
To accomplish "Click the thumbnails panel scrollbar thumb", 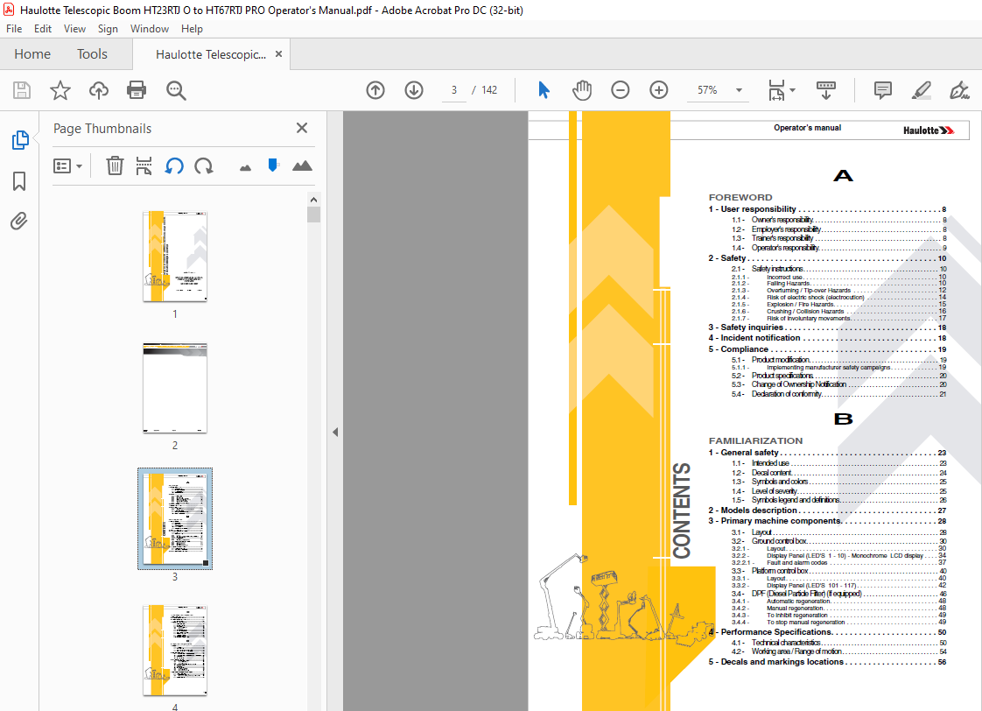I will pyautogui.click(x=313, y=215).
